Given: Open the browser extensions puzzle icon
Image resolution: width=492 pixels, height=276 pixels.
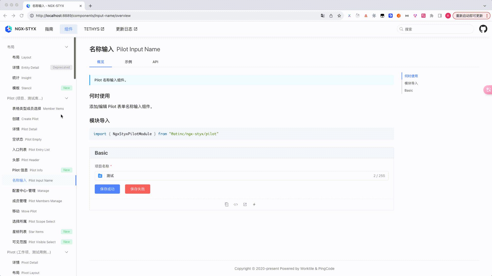Looking at the screenshot, I should tap(431, 16).
